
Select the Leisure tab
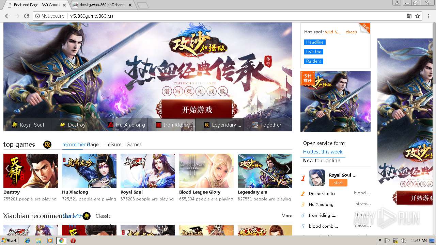click(113, 145)
